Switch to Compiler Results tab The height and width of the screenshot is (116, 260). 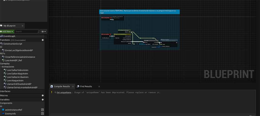(62, 87)
